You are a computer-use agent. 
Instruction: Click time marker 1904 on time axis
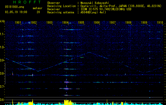[x=65, y=22]
